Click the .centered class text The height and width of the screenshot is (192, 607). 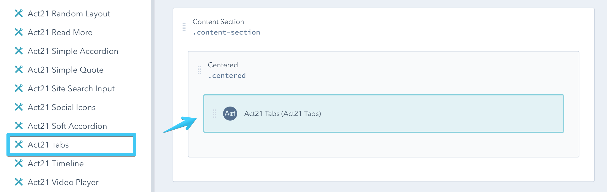tap(227, 75)
